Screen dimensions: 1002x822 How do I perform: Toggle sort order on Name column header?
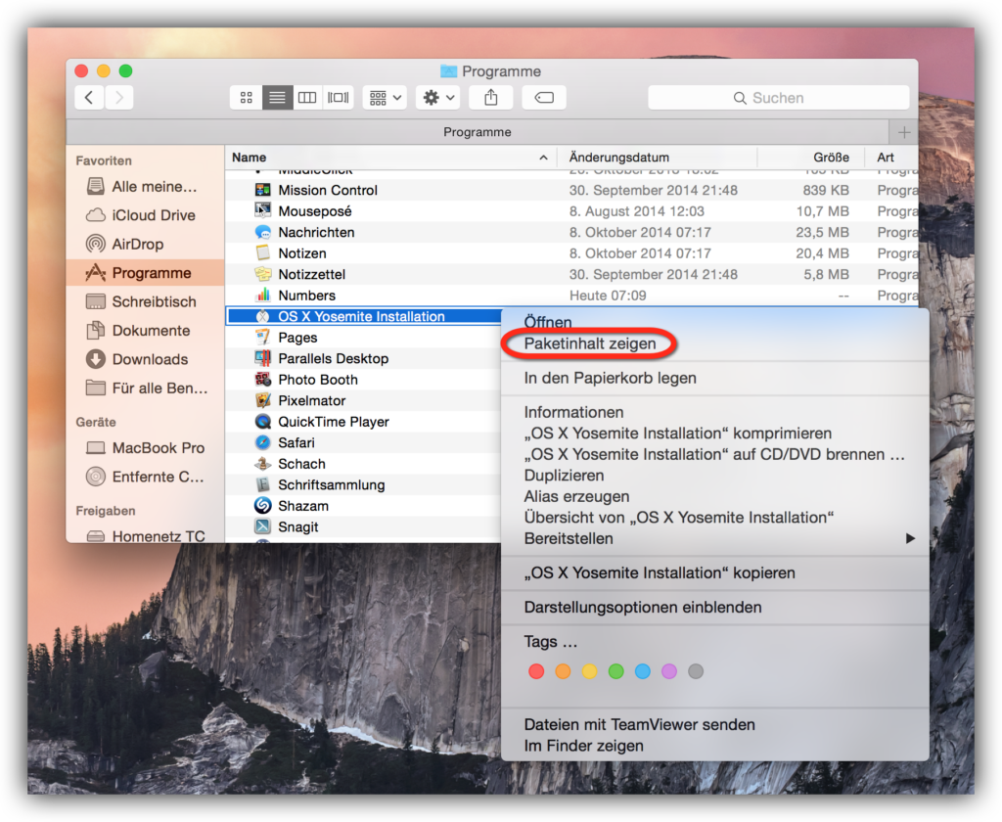coord(391,158)
